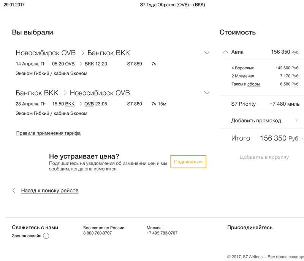Click Добавить в корзину

[x=264, y=157]
